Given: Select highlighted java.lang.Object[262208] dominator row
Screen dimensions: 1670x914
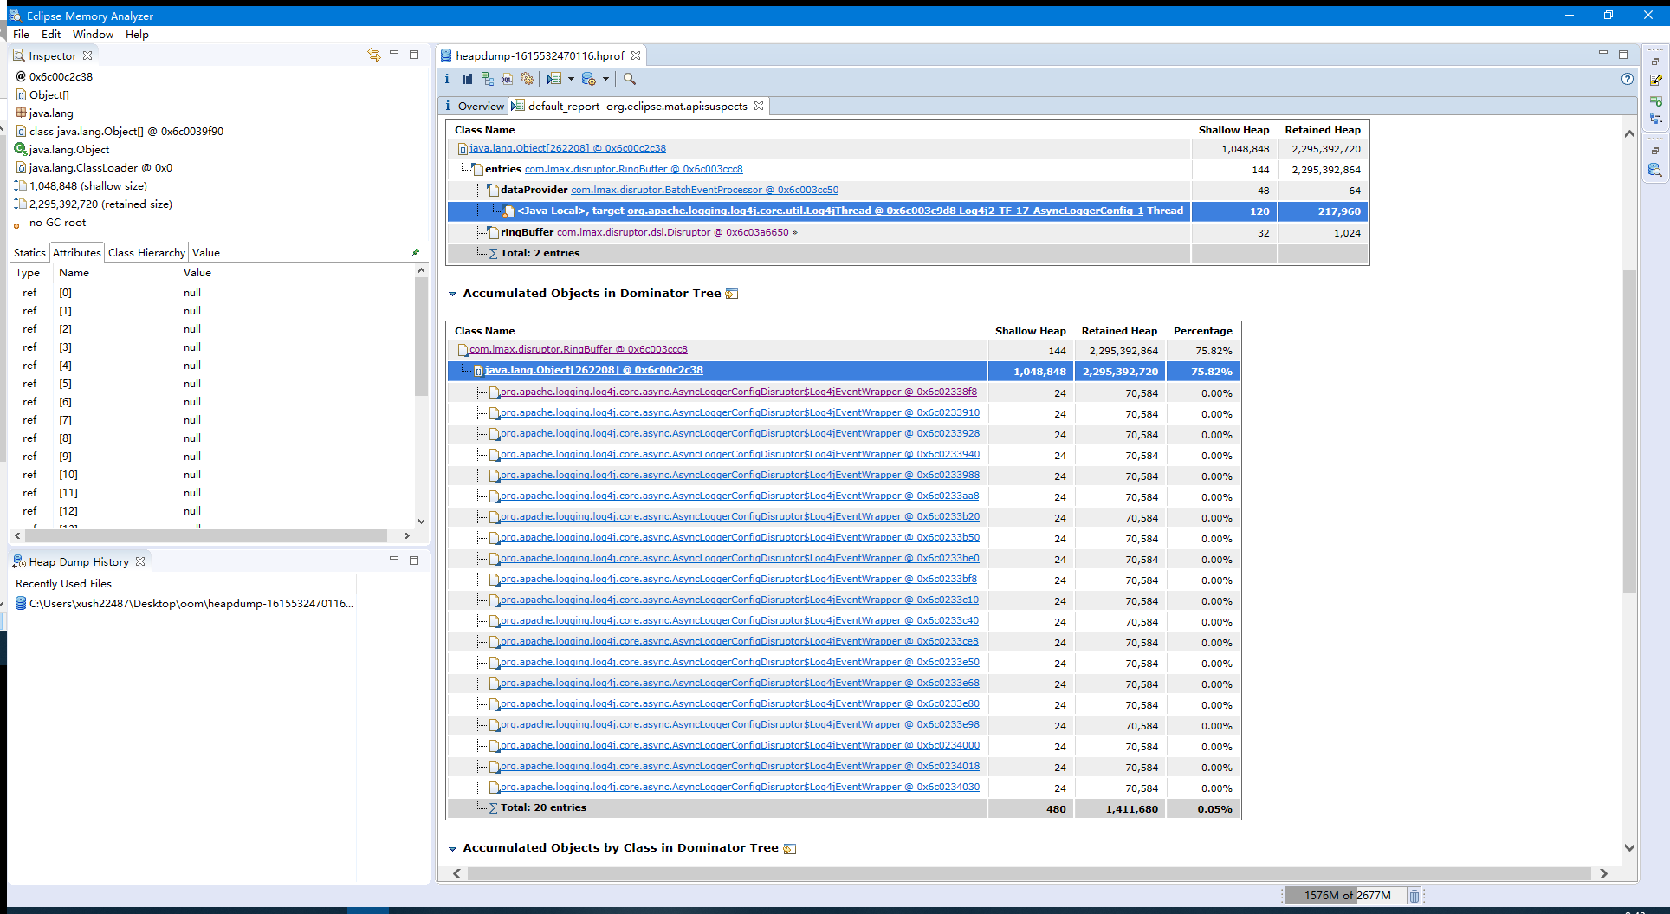Looking at the screenshot, I should pyautogui.click(x=844, y=371).
